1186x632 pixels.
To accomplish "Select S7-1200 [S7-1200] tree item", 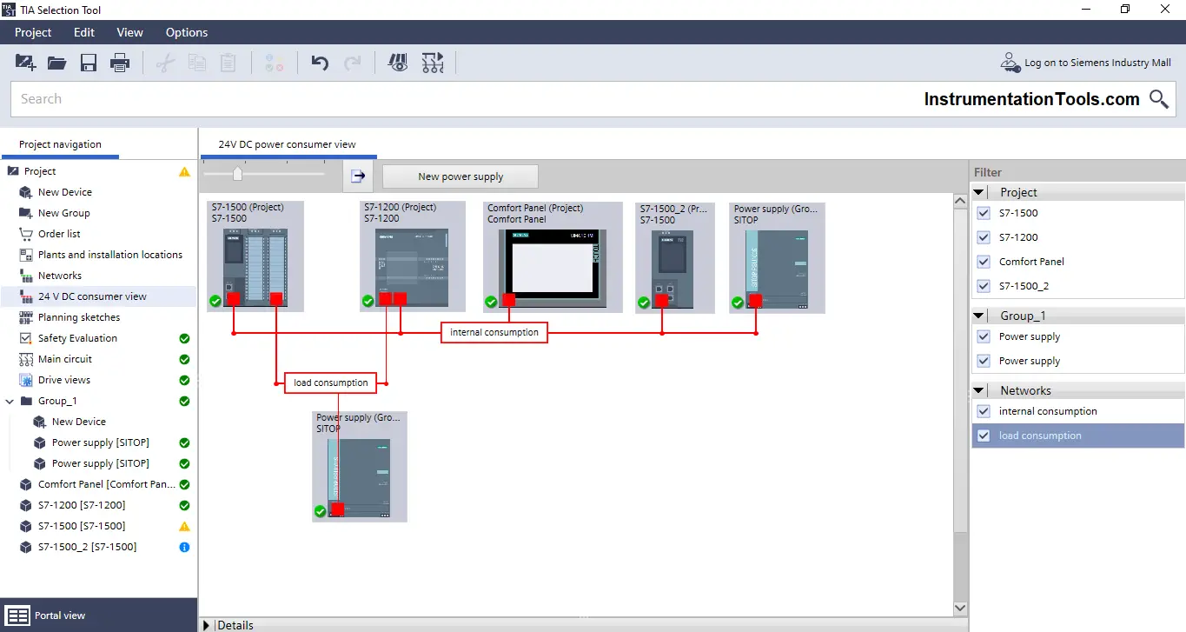I will (x=82, y=505).
